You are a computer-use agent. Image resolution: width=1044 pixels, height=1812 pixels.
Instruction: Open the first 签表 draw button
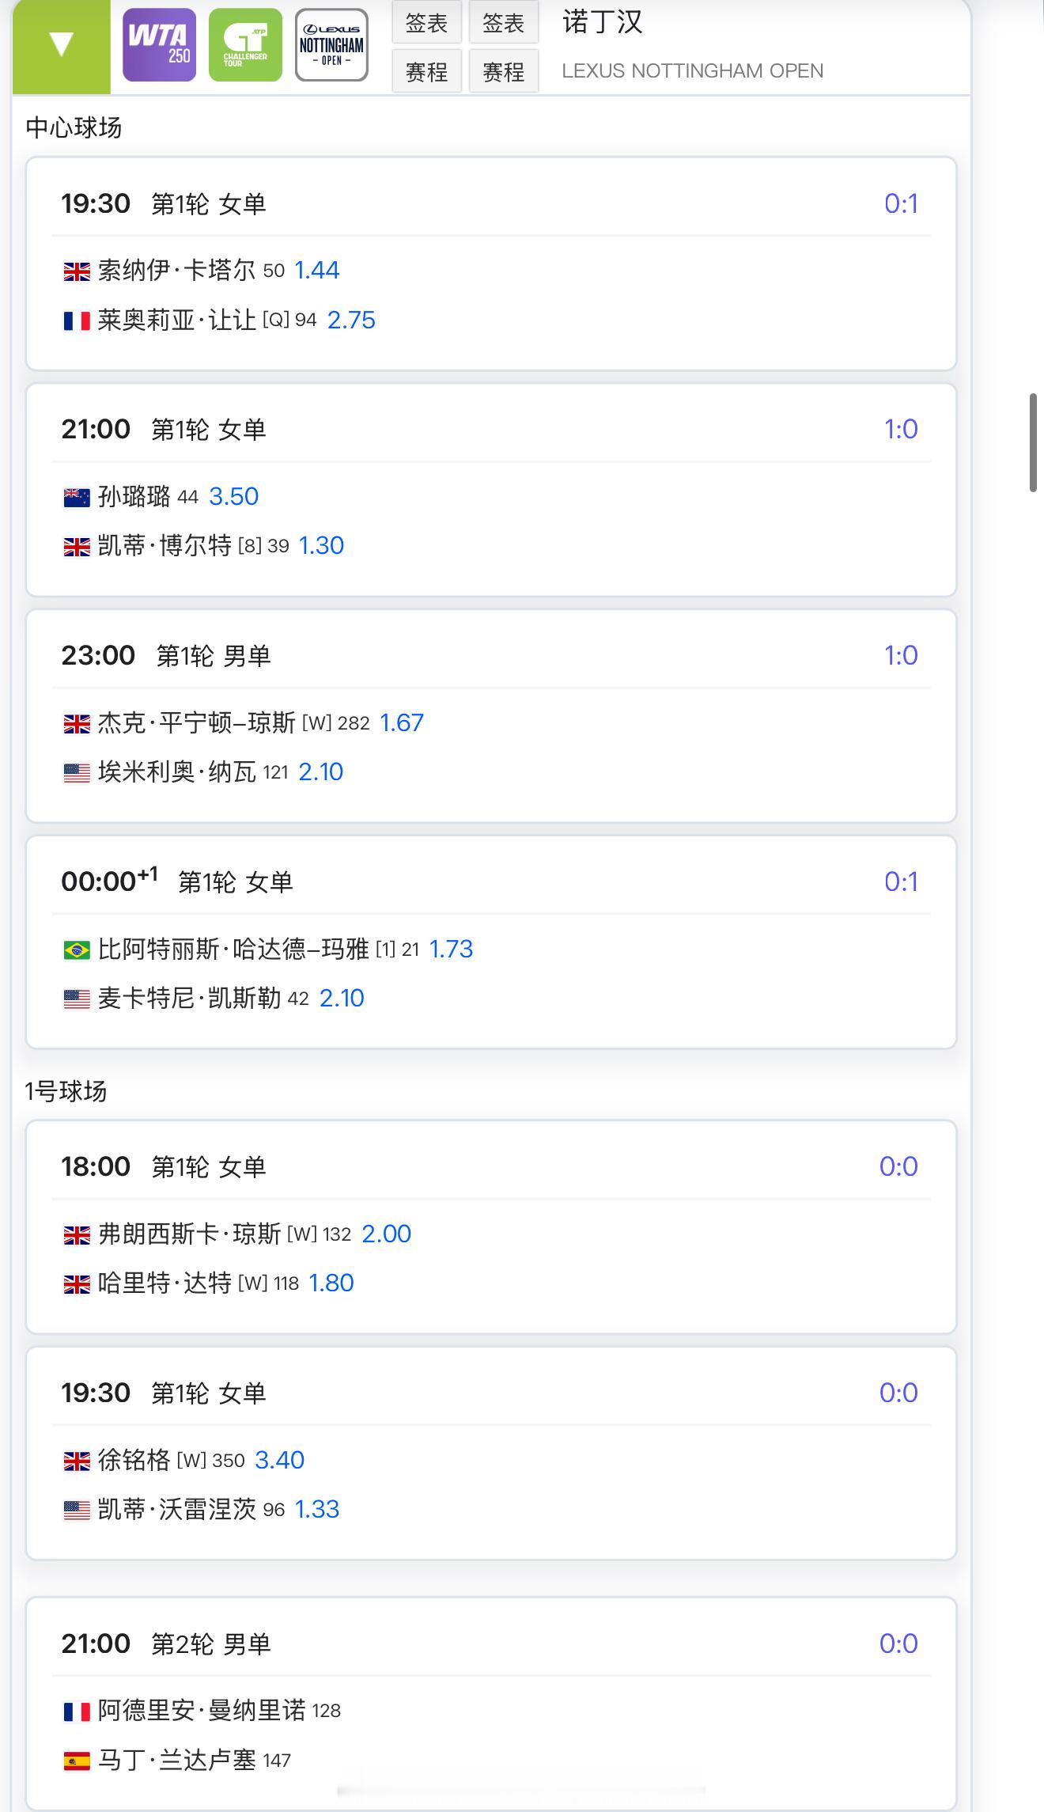coord(427,23)
